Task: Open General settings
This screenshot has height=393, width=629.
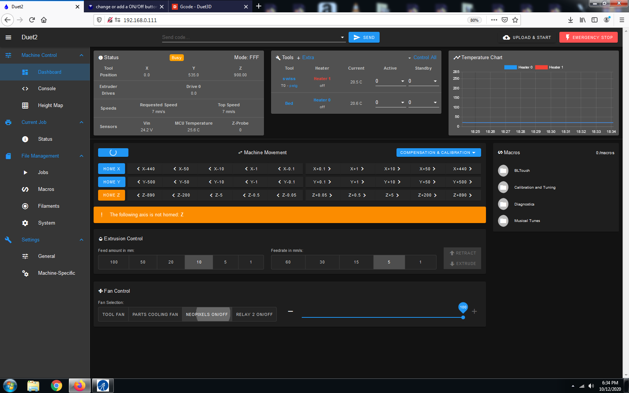Action: click(45, 256)
